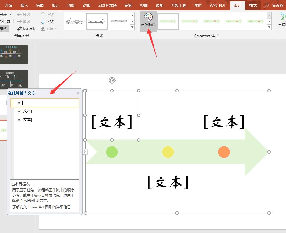Expand the SmartArt 样式 gallery more arrow

click(x=269, y=28)
